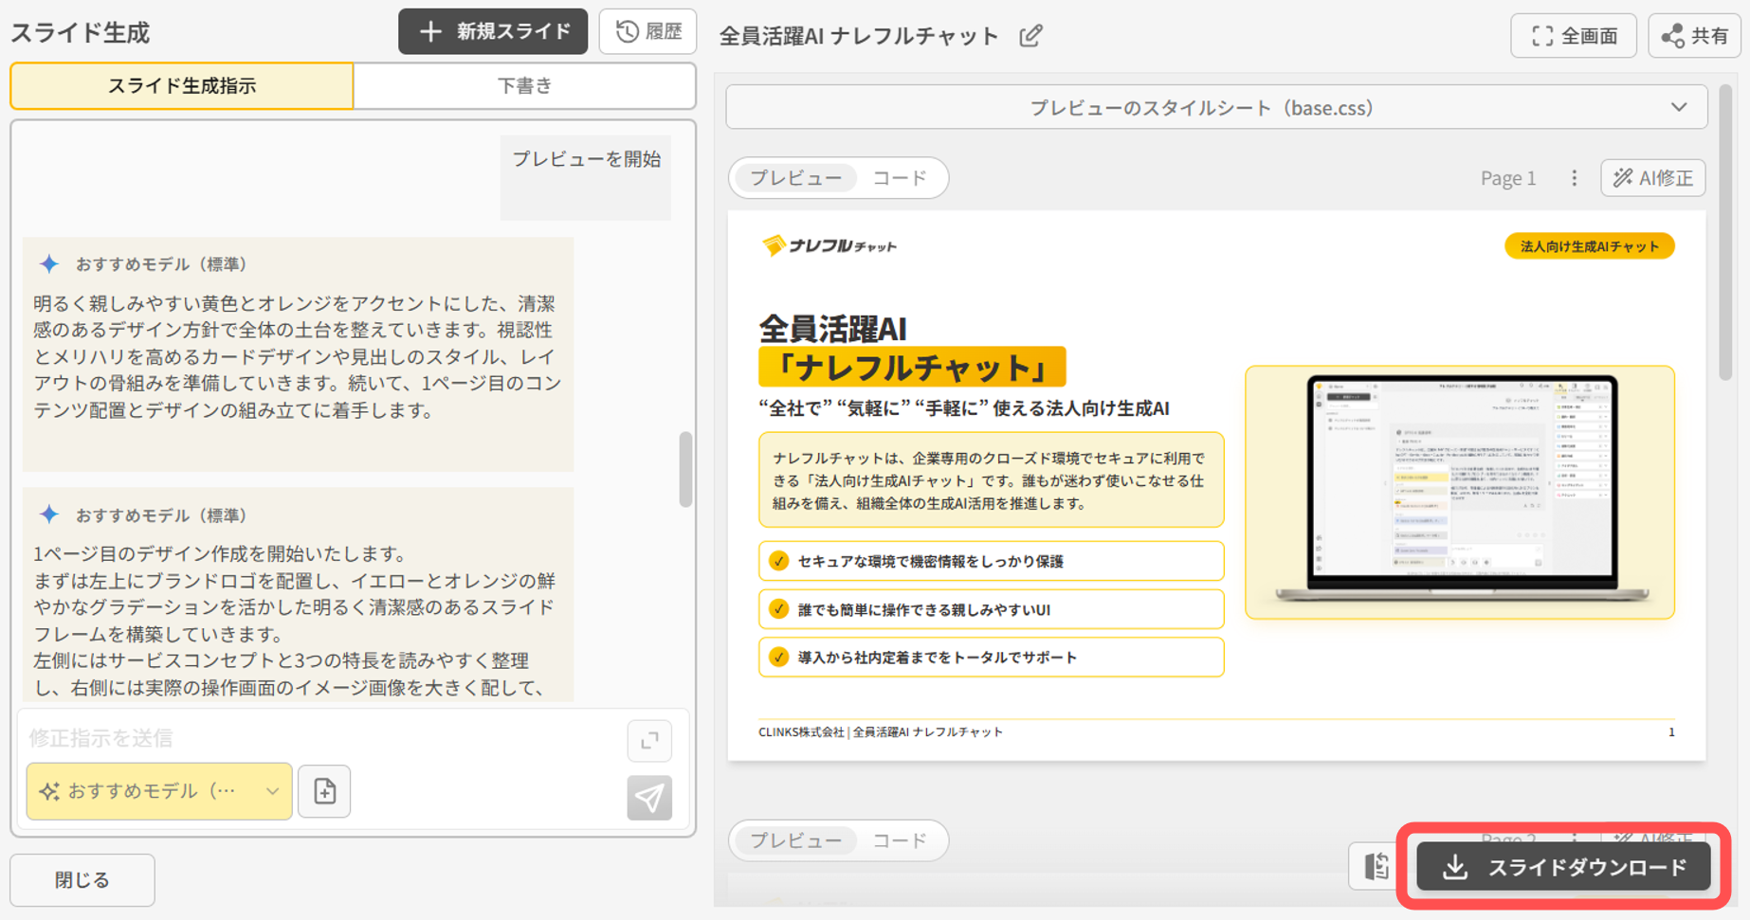Click the send paper-plane icon
Image resolution: width=1750 pixels, height=920 pixels.
tap(649, 797)
